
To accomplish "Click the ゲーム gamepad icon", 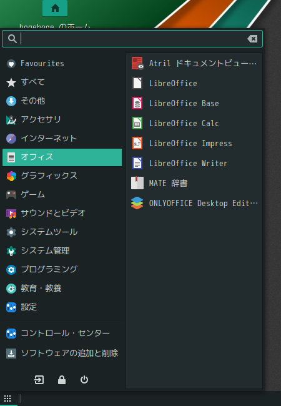I will (x=11, y=195).
